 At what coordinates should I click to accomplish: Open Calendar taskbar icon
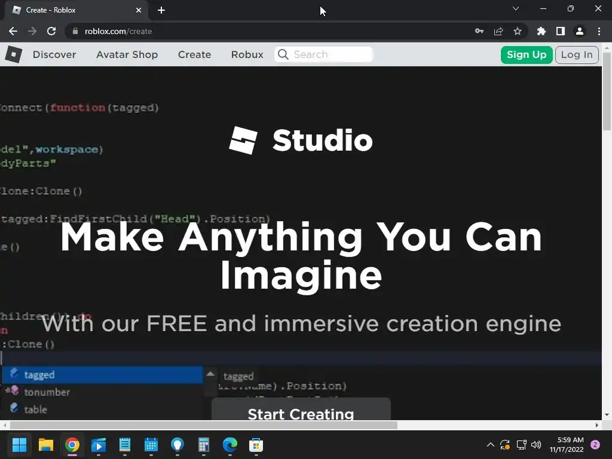151,445
